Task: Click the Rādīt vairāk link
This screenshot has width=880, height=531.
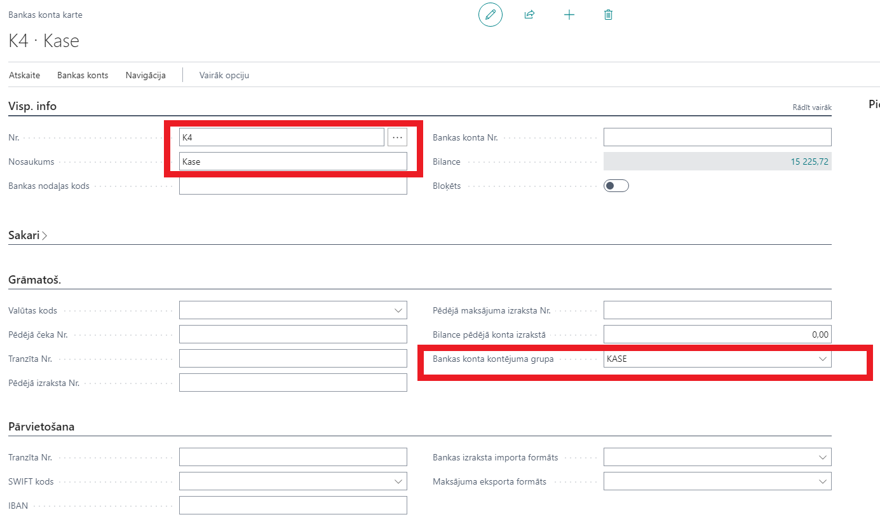Action: tap(811, 107)
